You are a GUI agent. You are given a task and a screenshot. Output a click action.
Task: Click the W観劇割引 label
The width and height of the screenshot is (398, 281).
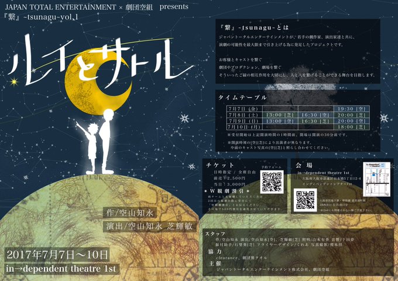[x=227, y=191]
